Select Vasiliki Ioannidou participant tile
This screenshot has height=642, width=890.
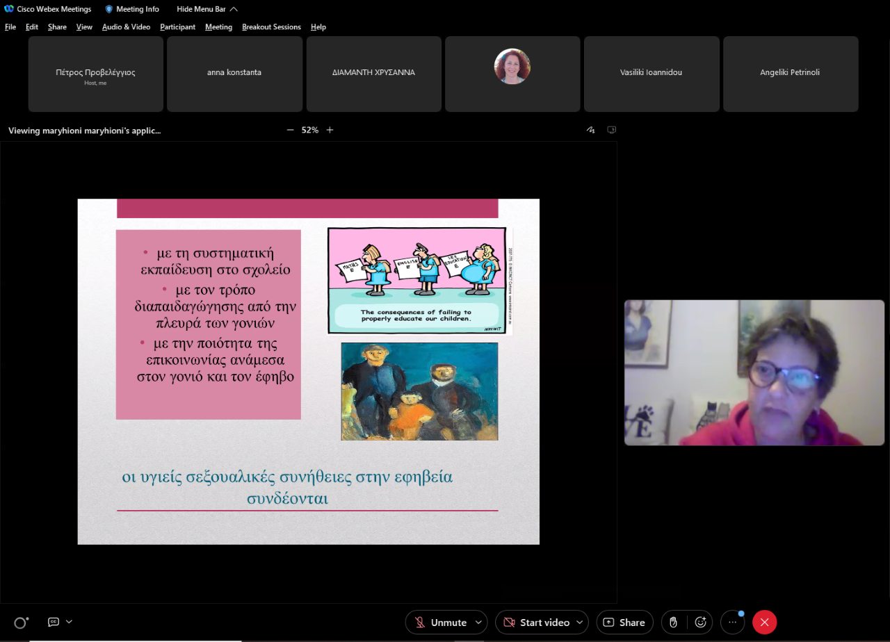[652, 73]
